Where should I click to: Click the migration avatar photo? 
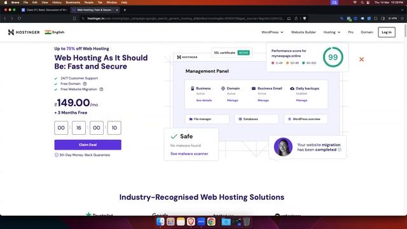(x=283, y=147)
